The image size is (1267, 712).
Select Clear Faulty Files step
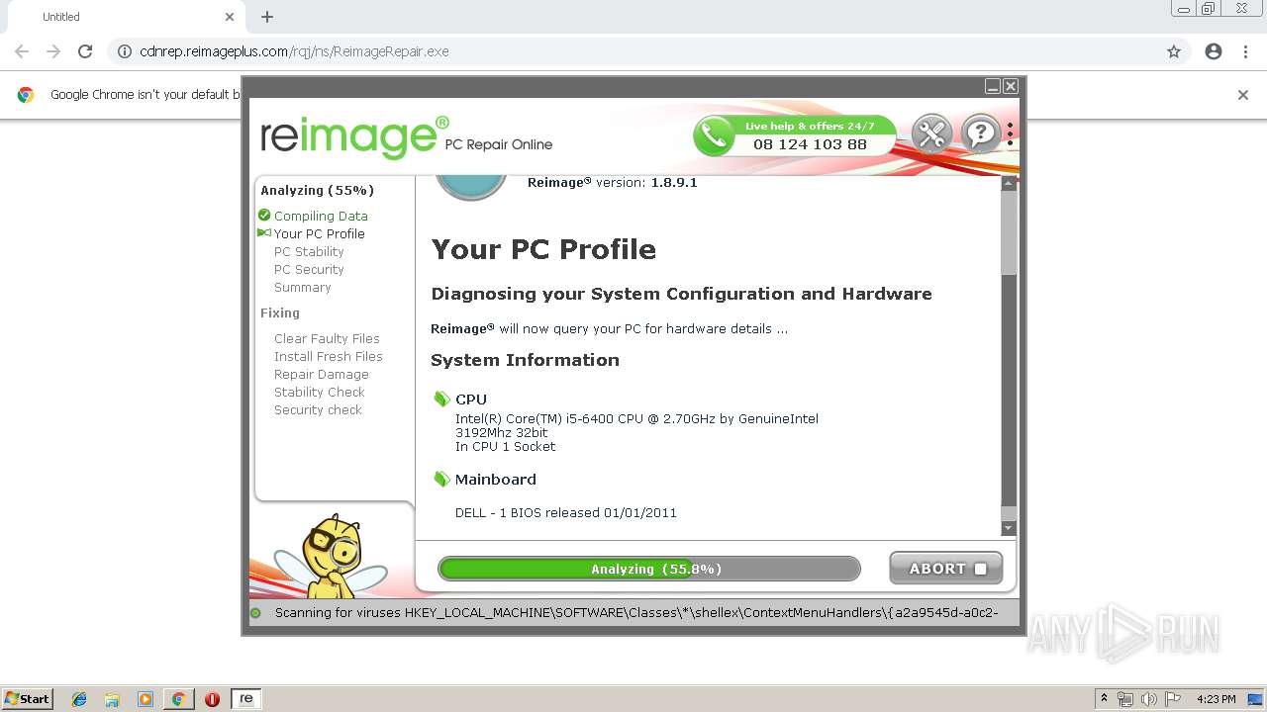pyautogui.click(x=327, y=338)
